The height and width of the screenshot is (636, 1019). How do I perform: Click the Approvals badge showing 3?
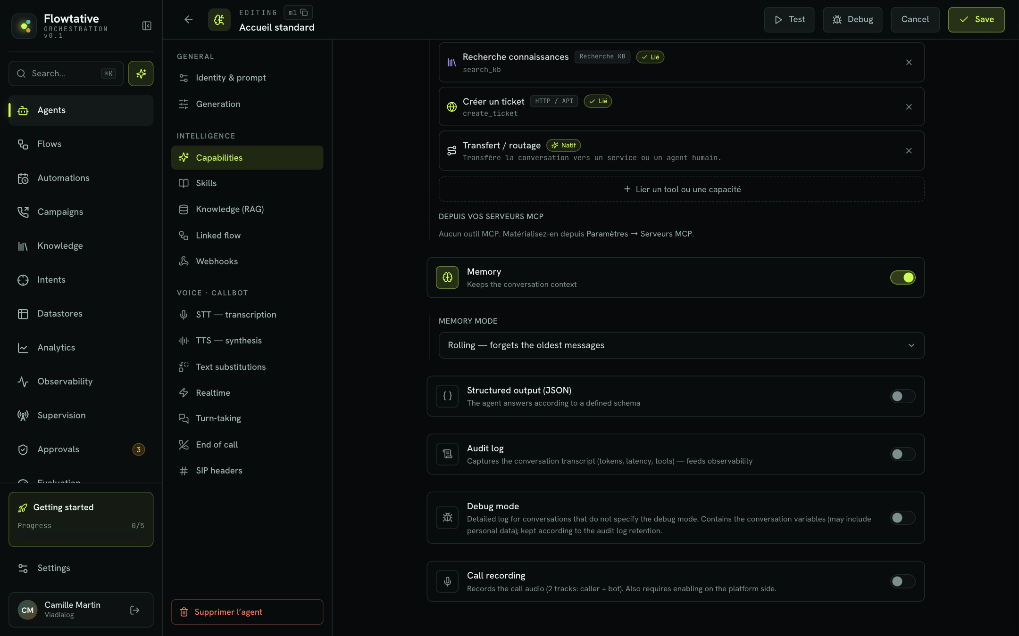click(138, 449)
